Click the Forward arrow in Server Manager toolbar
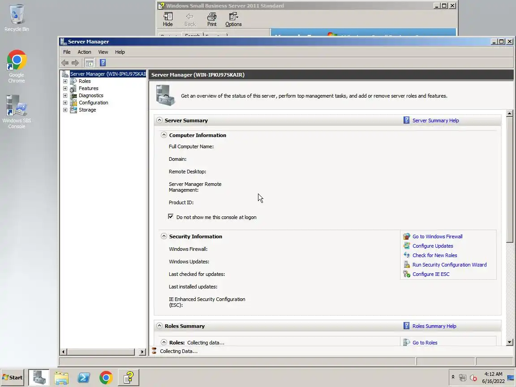 (x=75, y=63)
